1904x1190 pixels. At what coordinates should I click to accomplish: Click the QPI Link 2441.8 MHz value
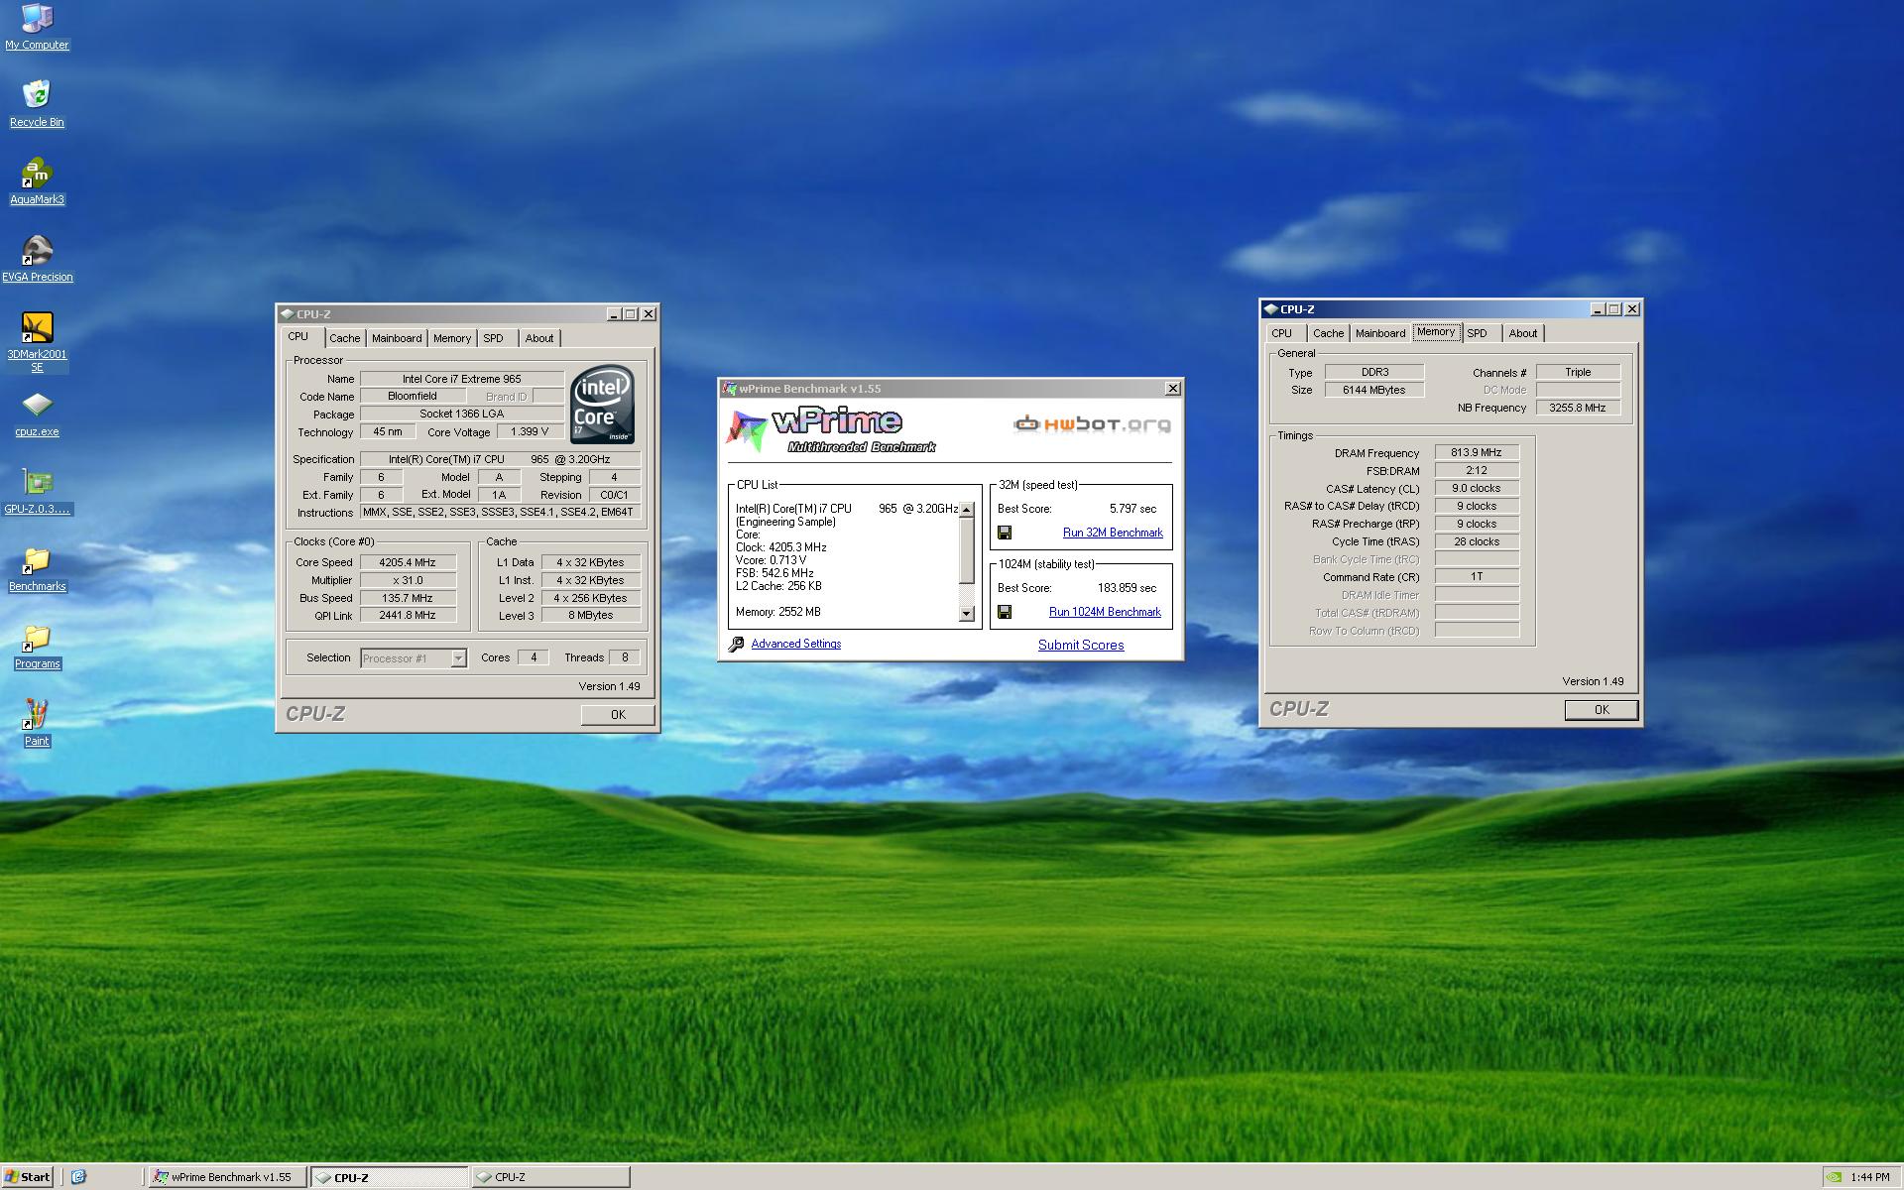point(408,615)
